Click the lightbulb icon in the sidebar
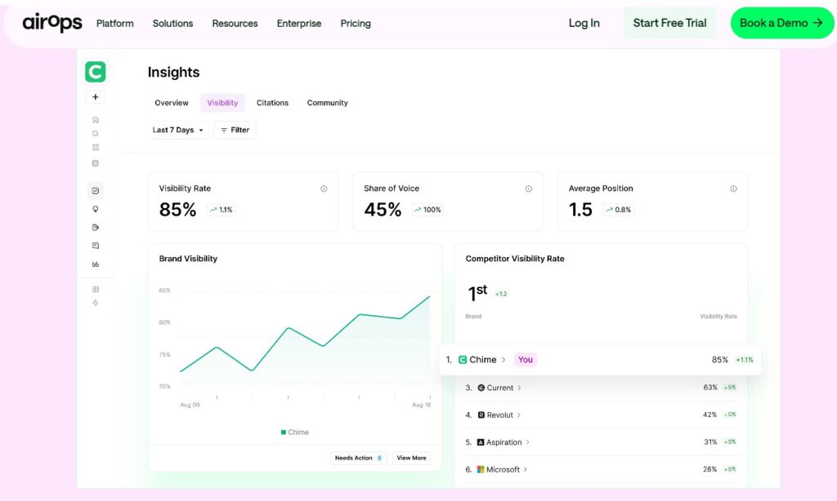Image resolution: width=837 pixels, height=501 pixels. [x=96, y=209]
